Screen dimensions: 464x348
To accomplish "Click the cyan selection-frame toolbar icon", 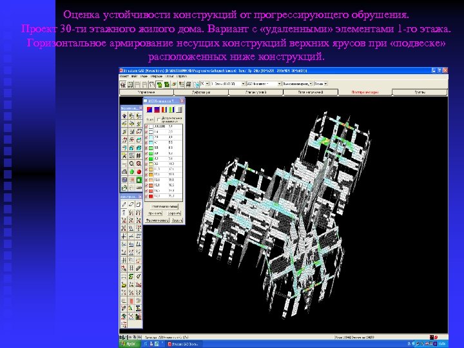I will [x=196, y=84].
